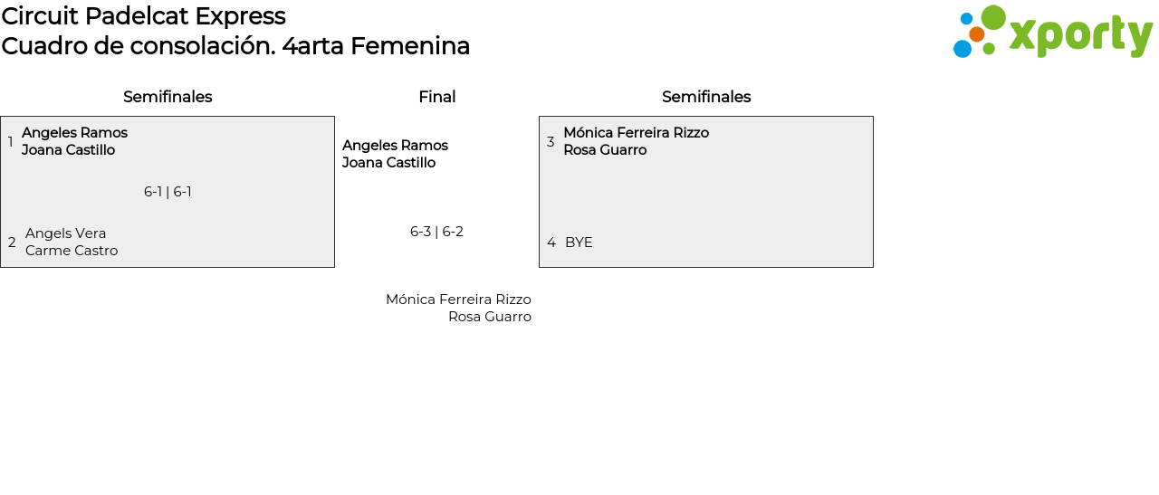This screenshot has height=495, width=1159.
Task: Click Angeles Ramos in the Final column
Action: click(395, 146)
